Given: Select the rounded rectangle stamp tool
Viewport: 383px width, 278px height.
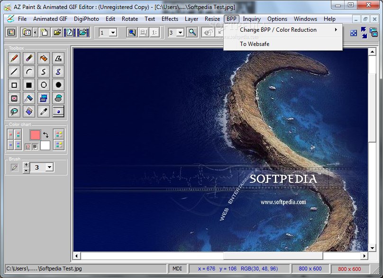Looking at the screenshot, I should point(14,98).
